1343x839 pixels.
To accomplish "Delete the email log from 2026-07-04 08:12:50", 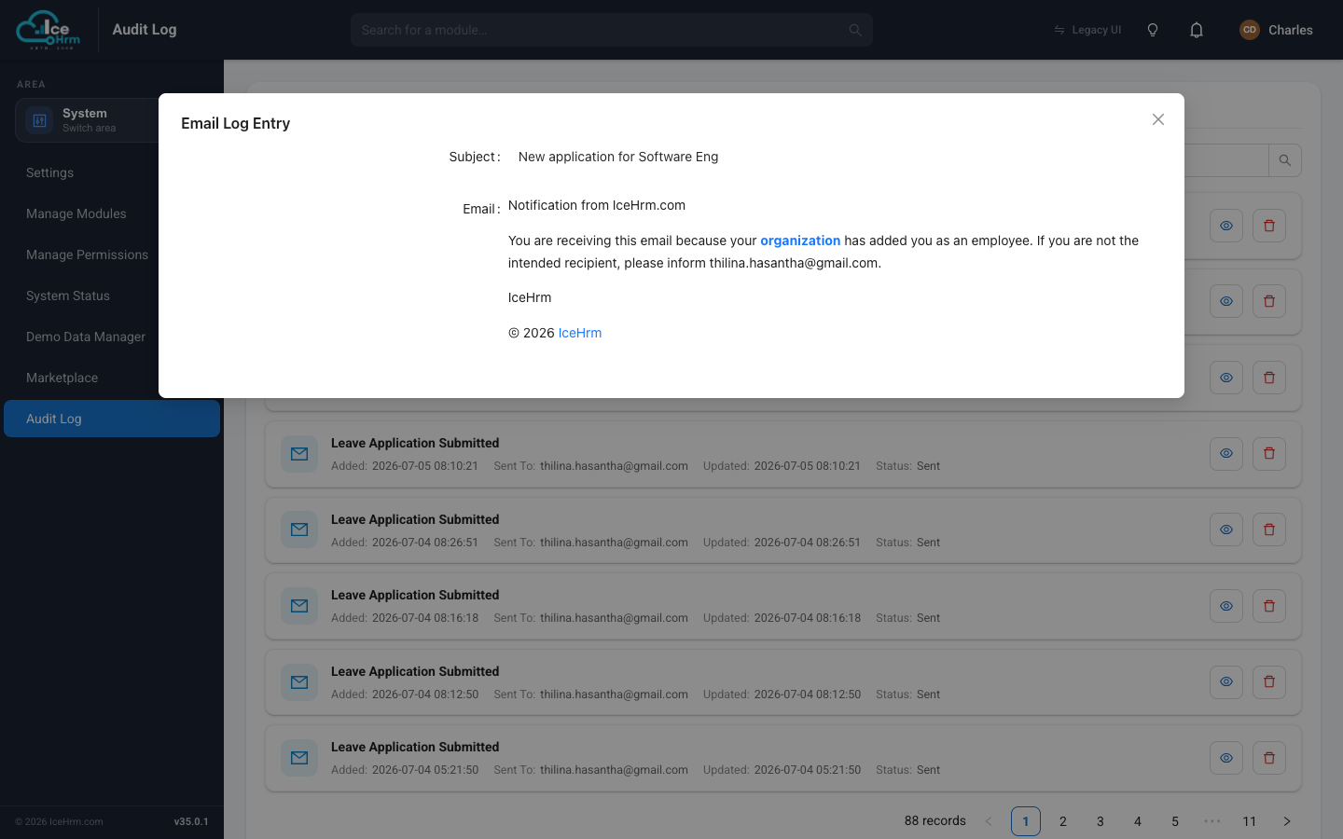I will 1269,681.
